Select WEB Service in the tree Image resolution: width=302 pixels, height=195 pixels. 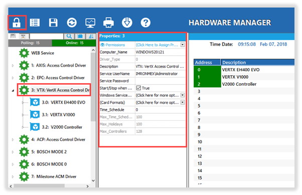pyautogui.click(x=43, y=53)
